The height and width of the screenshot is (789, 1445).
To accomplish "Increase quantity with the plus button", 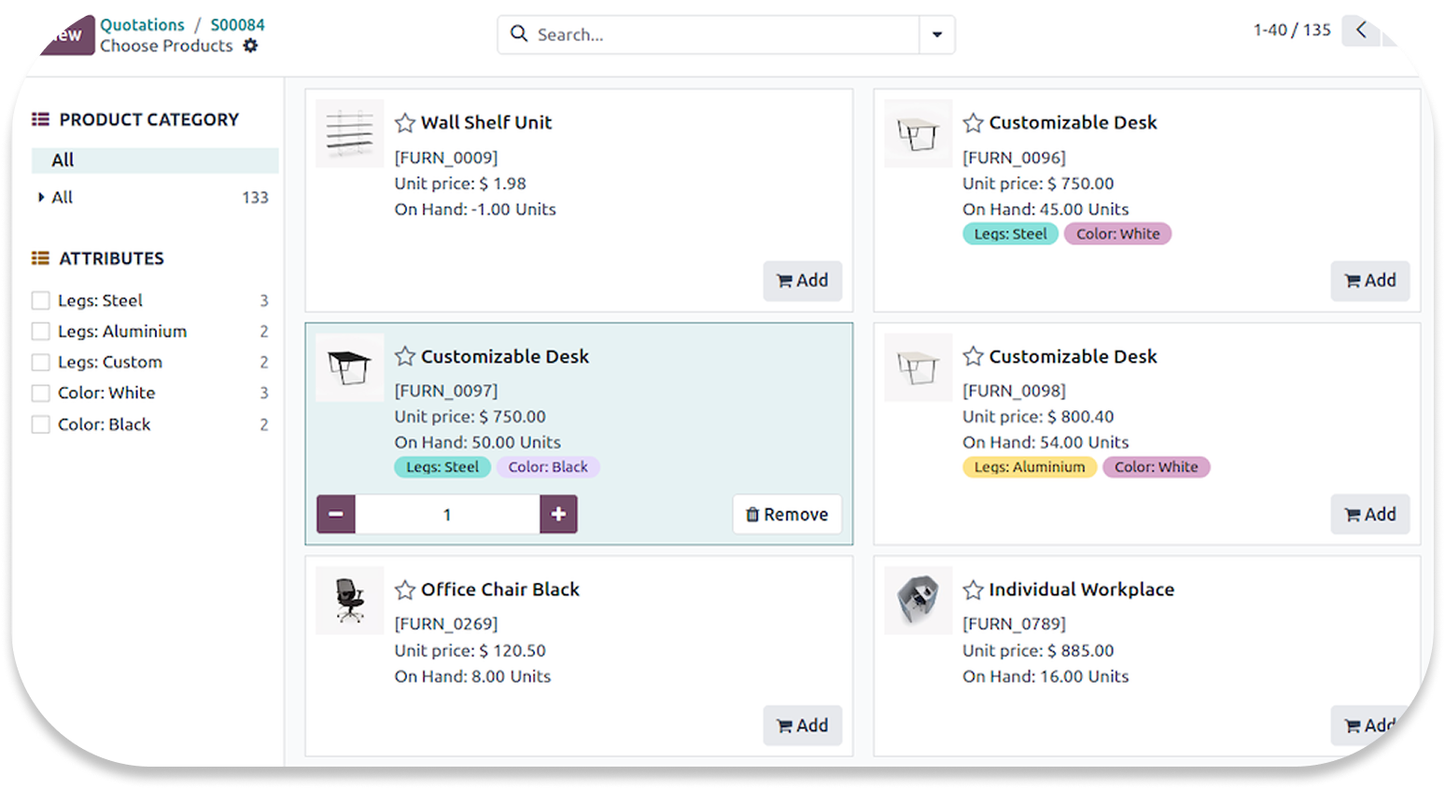I will 558,515.
